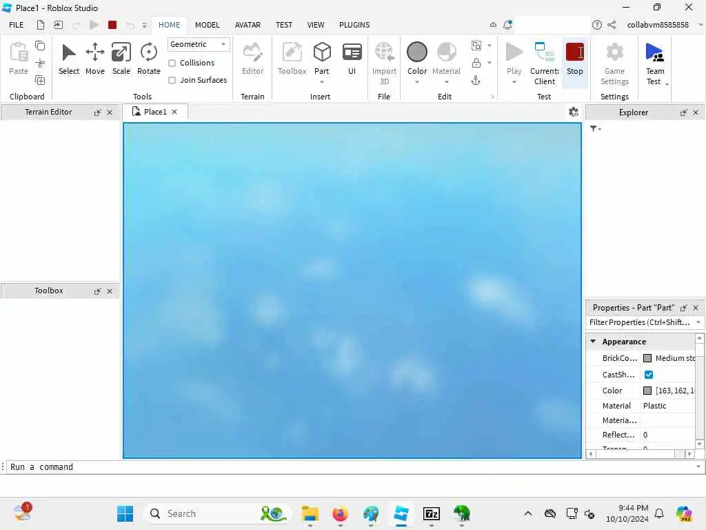Viewport: 706px width, 530px height.
Task: Pick the Rotate tool
Action: 149,59
